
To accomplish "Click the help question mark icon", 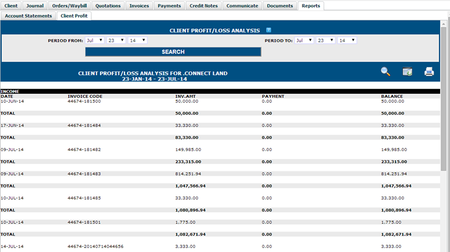I will [x=269, y=30].
